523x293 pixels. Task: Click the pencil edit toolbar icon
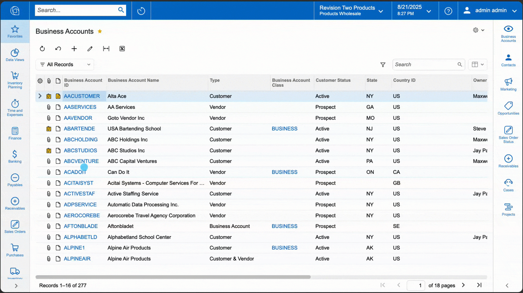click(90, 49)
